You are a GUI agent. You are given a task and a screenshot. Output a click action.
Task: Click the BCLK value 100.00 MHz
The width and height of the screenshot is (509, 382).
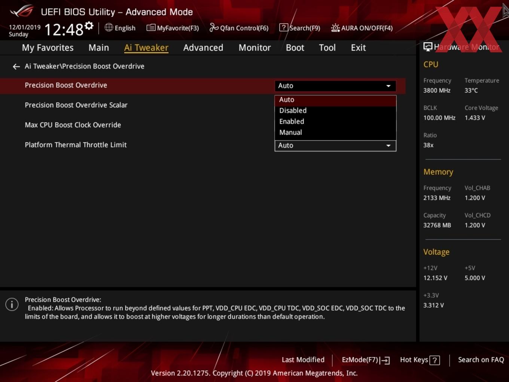(x=439, y=118)
